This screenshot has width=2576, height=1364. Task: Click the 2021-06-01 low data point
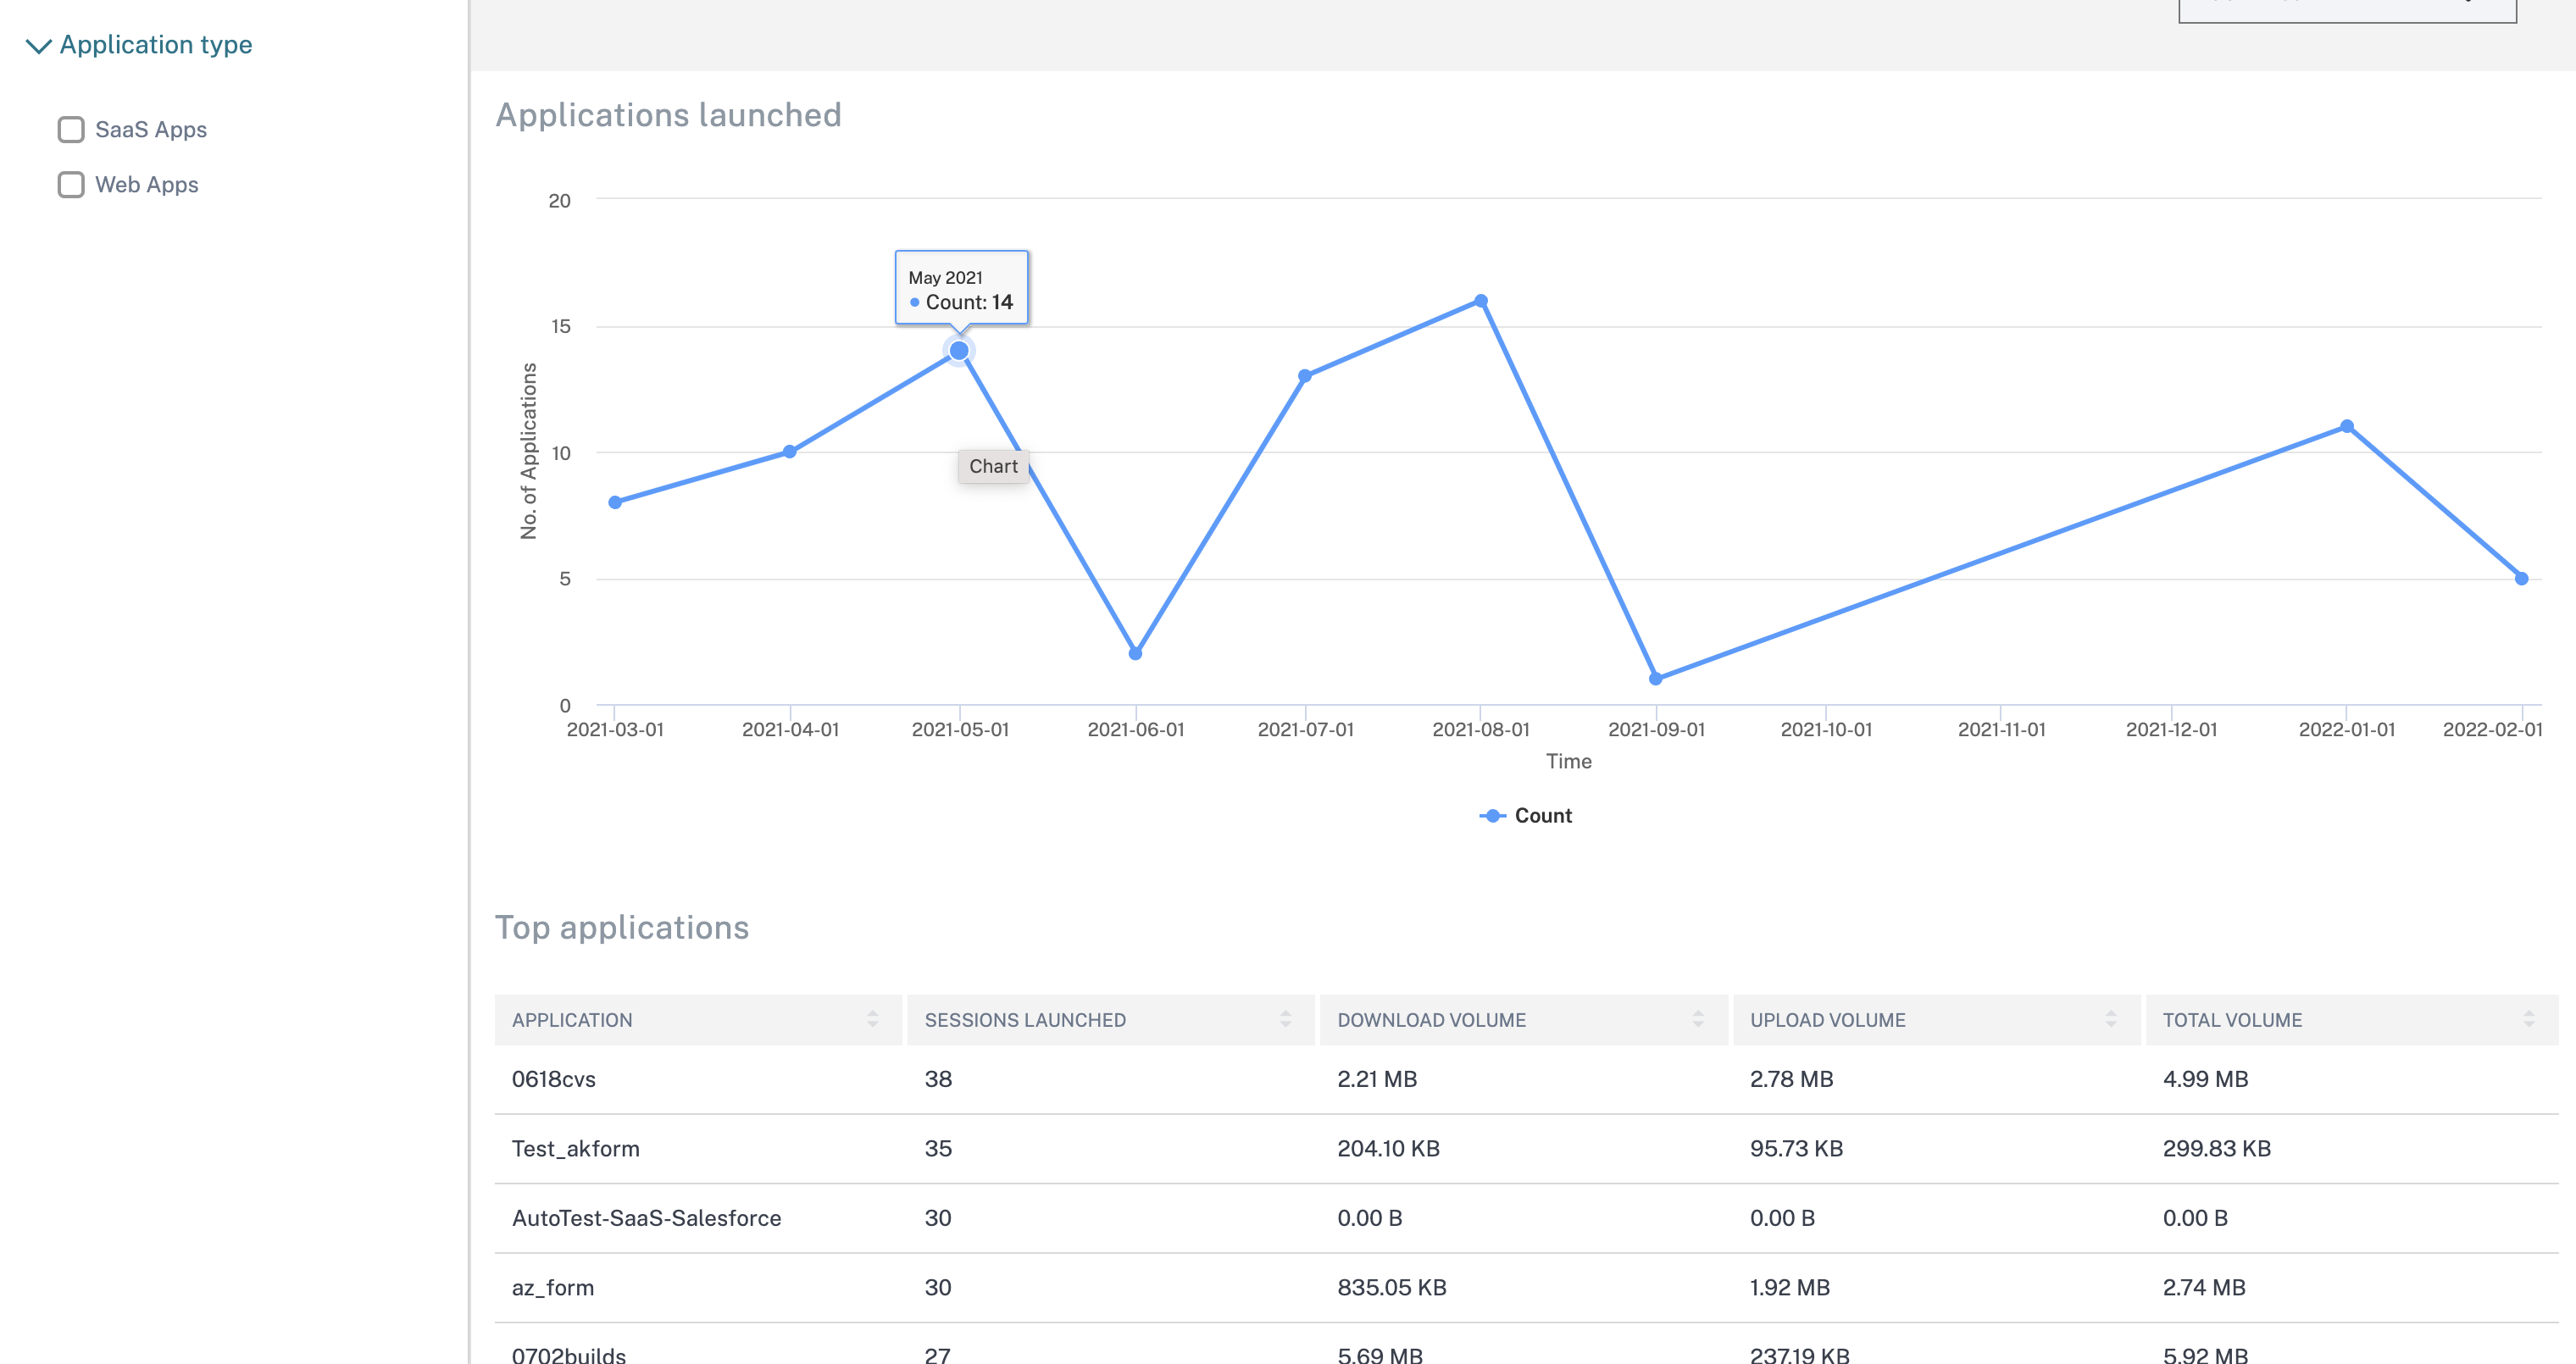pyautogui.click(x=1135, y=654)
